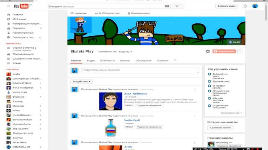Open the on-screen keyboard icon in search
The image size is (268, 150).
(167, 6)
